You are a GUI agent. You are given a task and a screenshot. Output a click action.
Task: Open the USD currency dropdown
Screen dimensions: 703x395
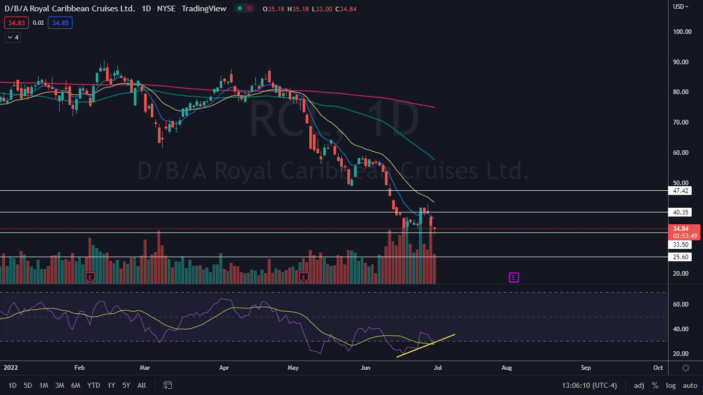(x=680, y=7)
